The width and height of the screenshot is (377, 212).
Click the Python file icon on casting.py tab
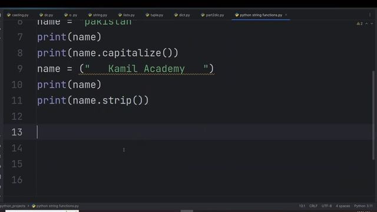click(x=9, y=15)
